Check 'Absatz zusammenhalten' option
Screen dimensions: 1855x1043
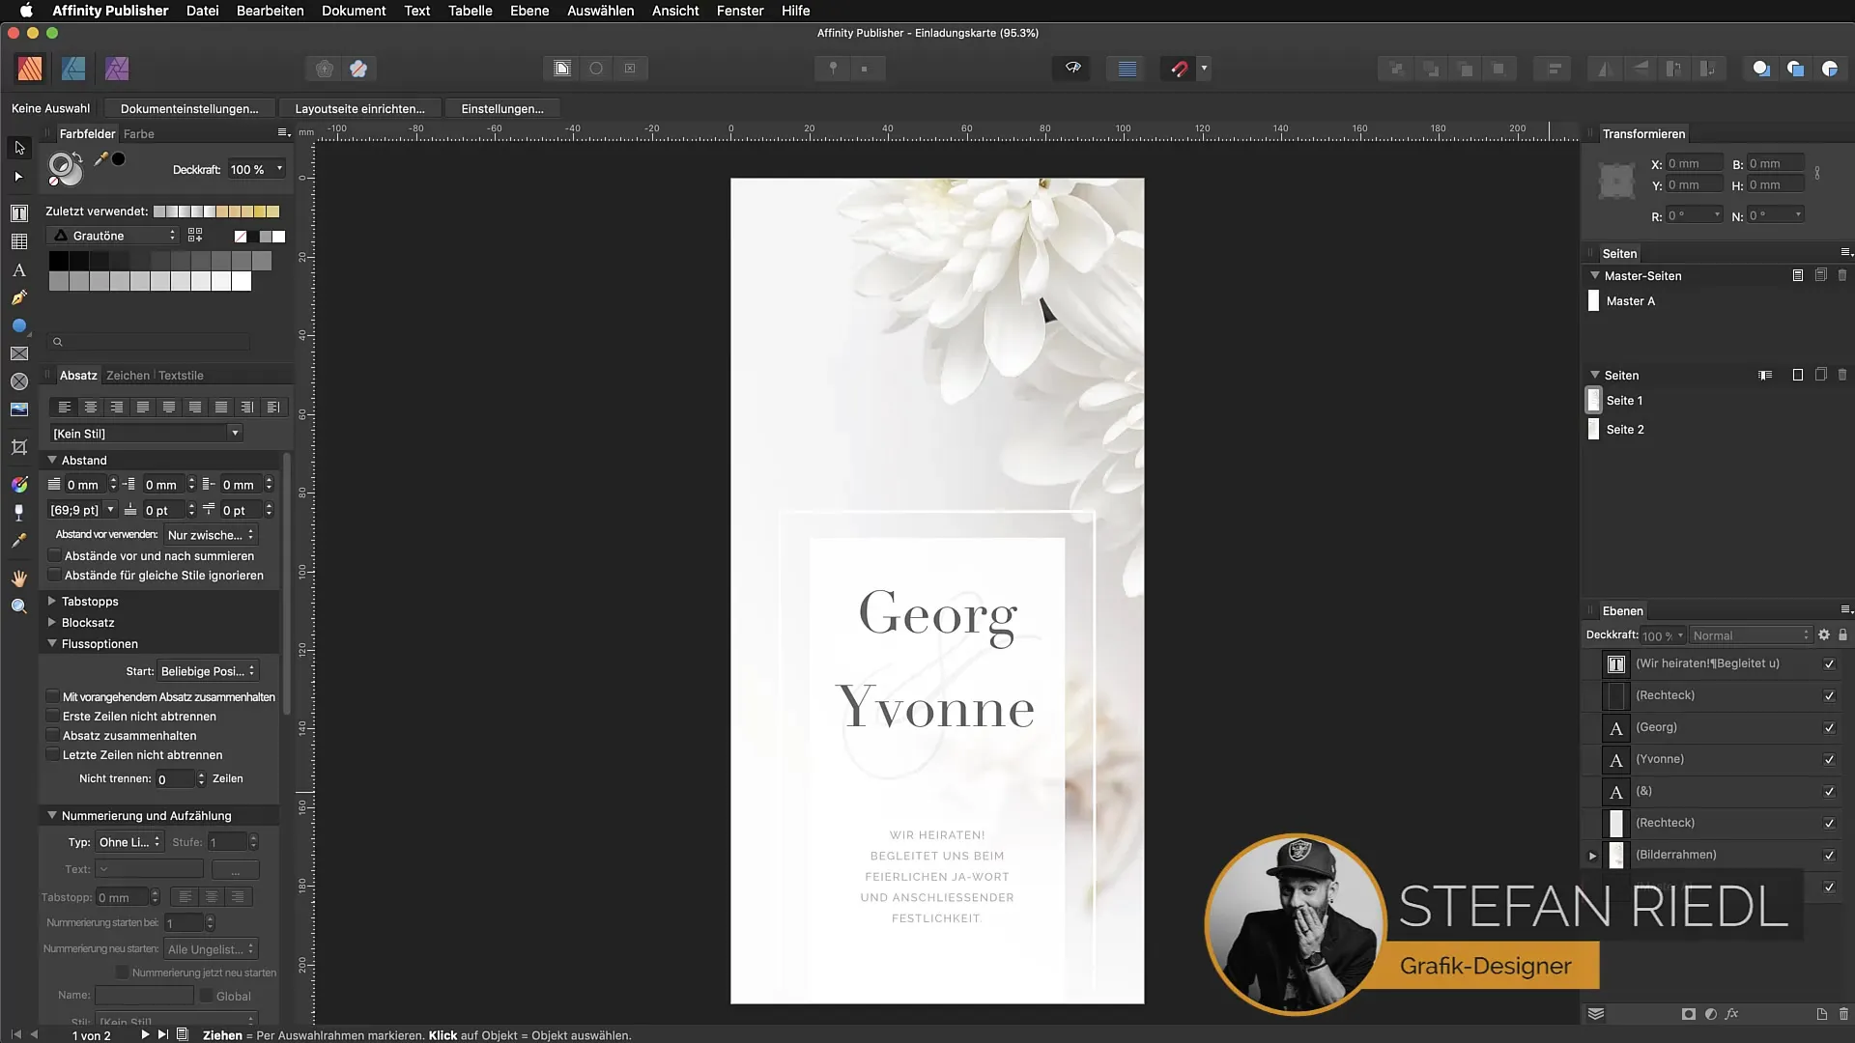coord(53,735)
